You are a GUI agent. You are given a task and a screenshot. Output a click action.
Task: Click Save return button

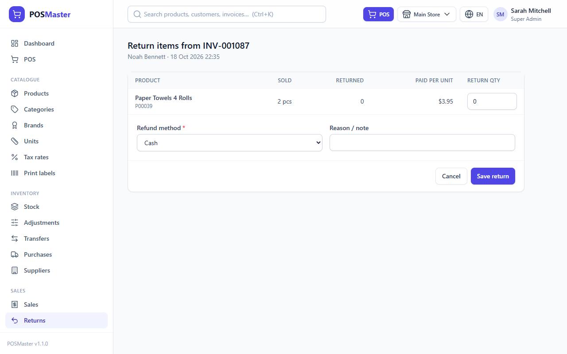tap(493, 176)
